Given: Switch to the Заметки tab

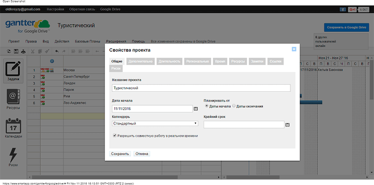Looking at the screenshot, I should tap(257, 62).
